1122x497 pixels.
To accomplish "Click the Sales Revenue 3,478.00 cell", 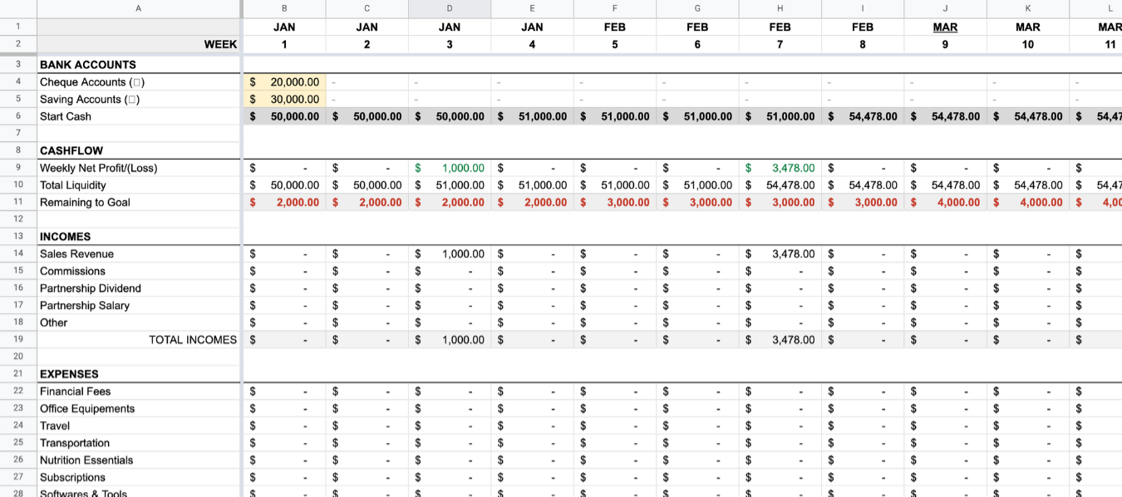I will point(780,253).
